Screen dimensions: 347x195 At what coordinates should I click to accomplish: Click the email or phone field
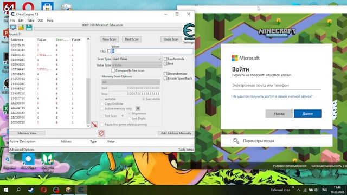click(x=277, y=85)
